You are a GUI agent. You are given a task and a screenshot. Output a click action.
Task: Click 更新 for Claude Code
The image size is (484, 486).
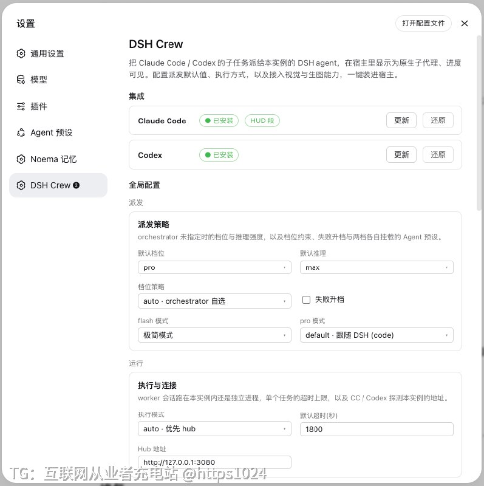[x=401, y=120]
